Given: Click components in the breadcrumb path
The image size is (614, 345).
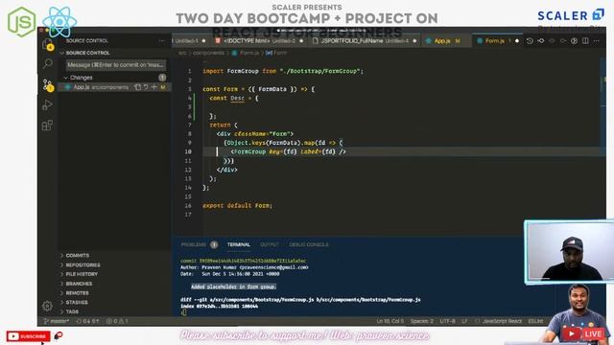Looking at the screenshot, I should click(208, 53).
